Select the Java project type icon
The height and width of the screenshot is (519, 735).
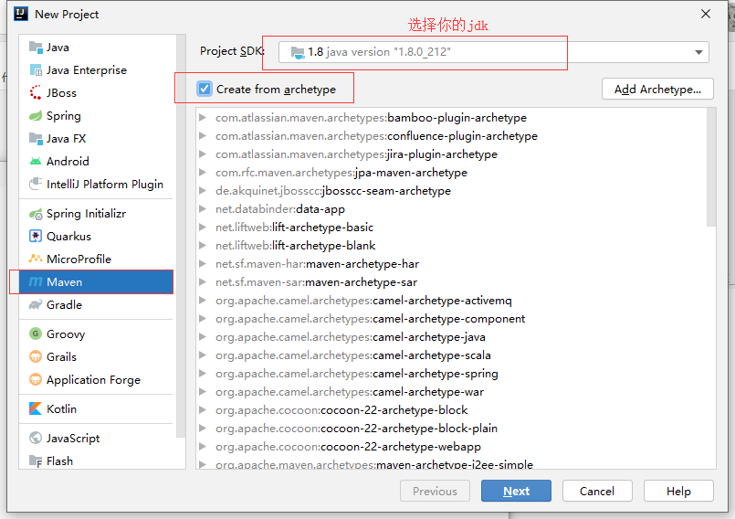(x=36, y=47)
